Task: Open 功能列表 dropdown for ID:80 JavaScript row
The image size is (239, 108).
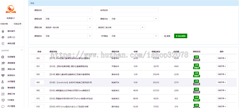Action: [221, 82]
